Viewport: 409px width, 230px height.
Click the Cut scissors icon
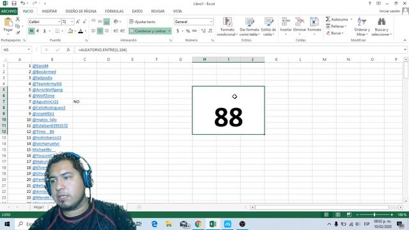tap(18, 19)
